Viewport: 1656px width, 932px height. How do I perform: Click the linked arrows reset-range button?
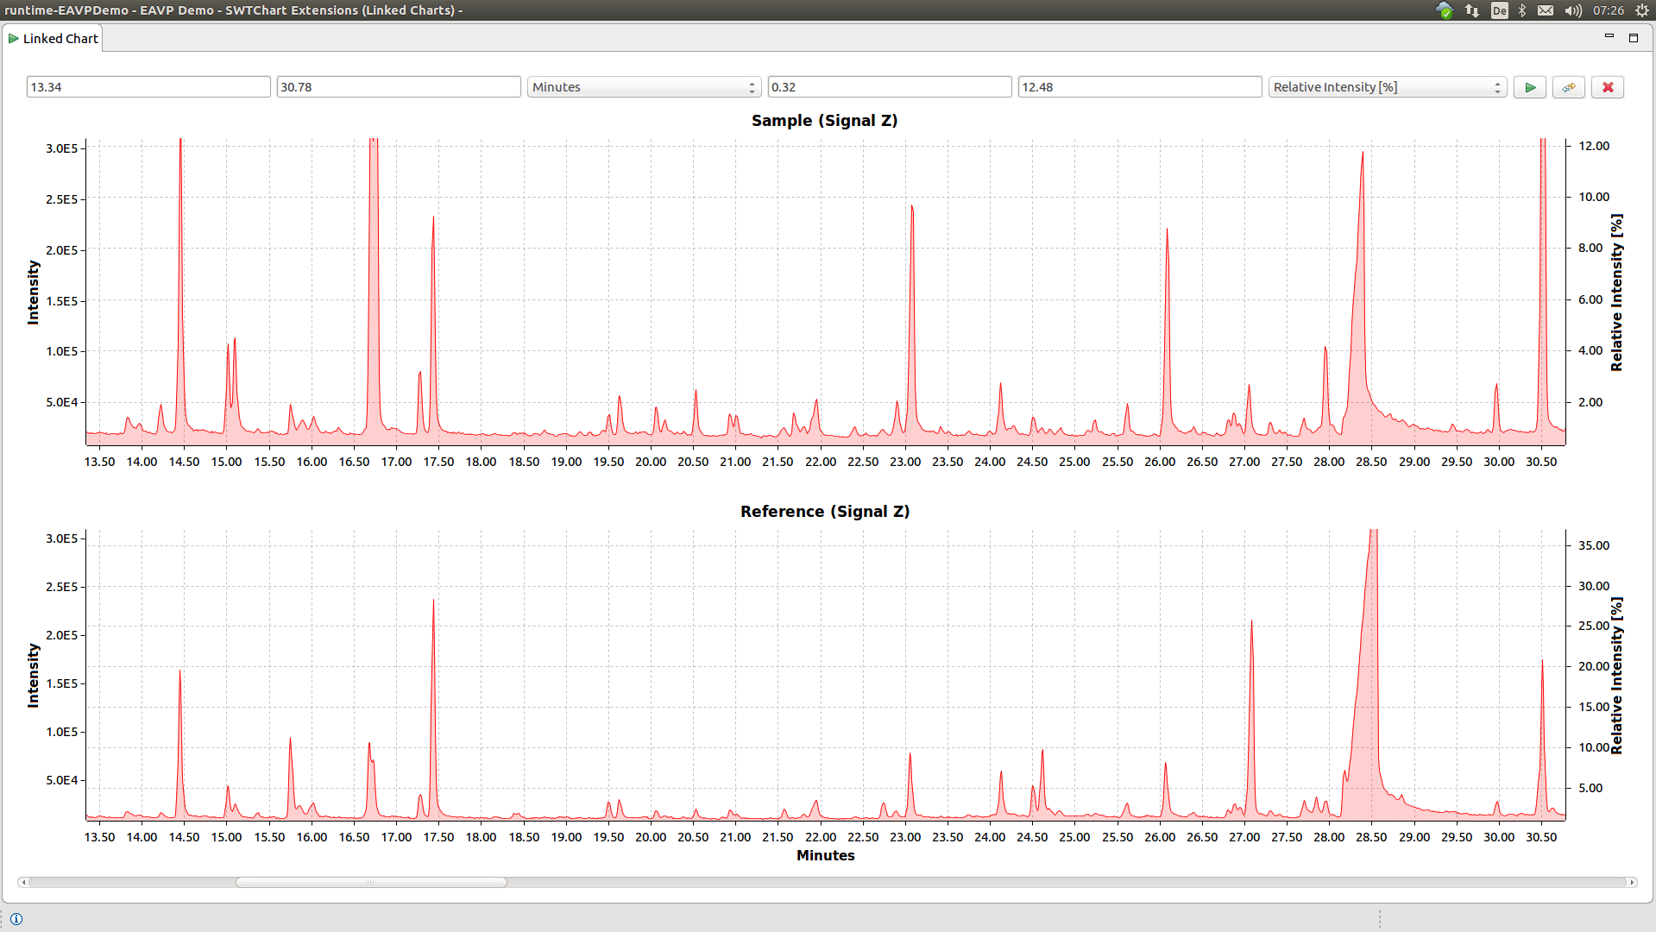[x=1568, y=87]
